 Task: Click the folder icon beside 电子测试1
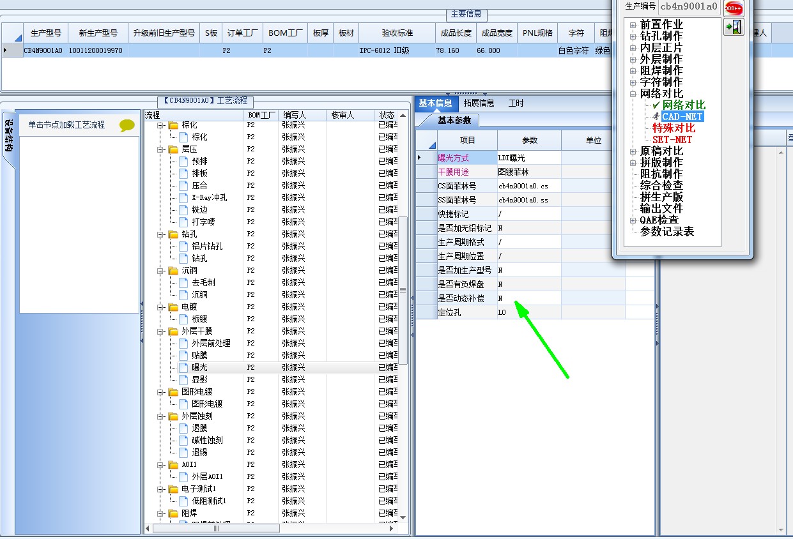(174, 489)
